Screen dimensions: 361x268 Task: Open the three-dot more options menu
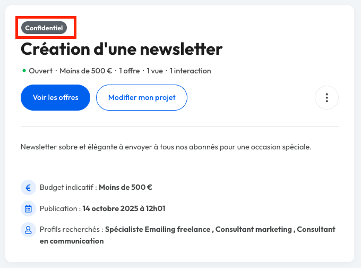tap(326, 98)
